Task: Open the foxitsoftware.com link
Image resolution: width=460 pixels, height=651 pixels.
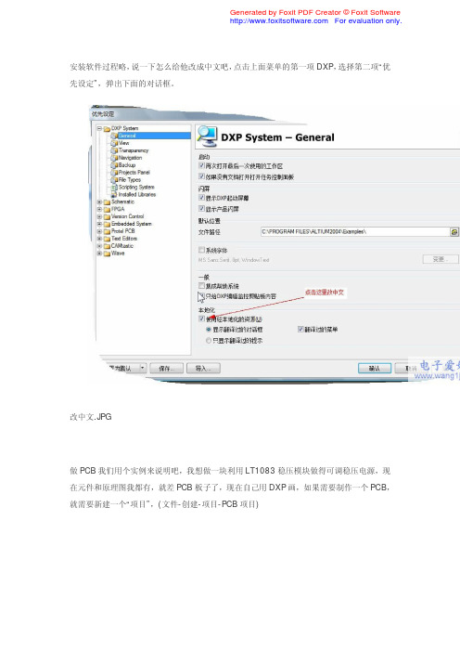Action: coord(279,20)
